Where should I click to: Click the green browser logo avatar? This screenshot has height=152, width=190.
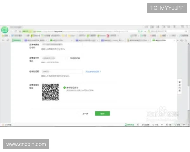(x=5, y=30)
